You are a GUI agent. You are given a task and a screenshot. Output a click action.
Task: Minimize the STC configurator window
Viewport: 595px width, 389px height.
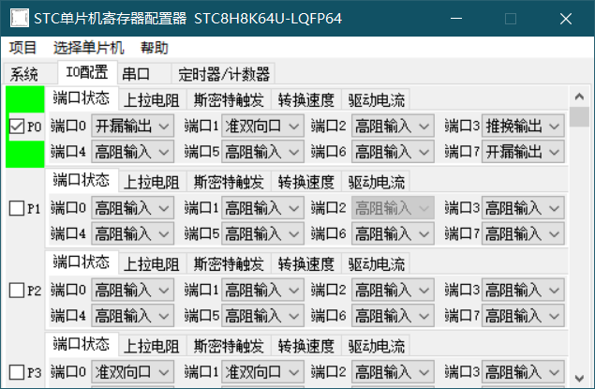point(456,18)
